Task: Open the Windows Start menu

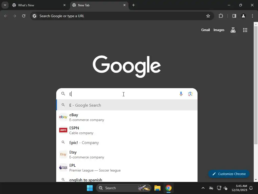Action: (90, 188)
